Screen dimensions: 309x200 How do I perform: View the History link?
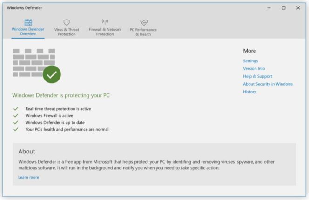(x=249, y=92)
